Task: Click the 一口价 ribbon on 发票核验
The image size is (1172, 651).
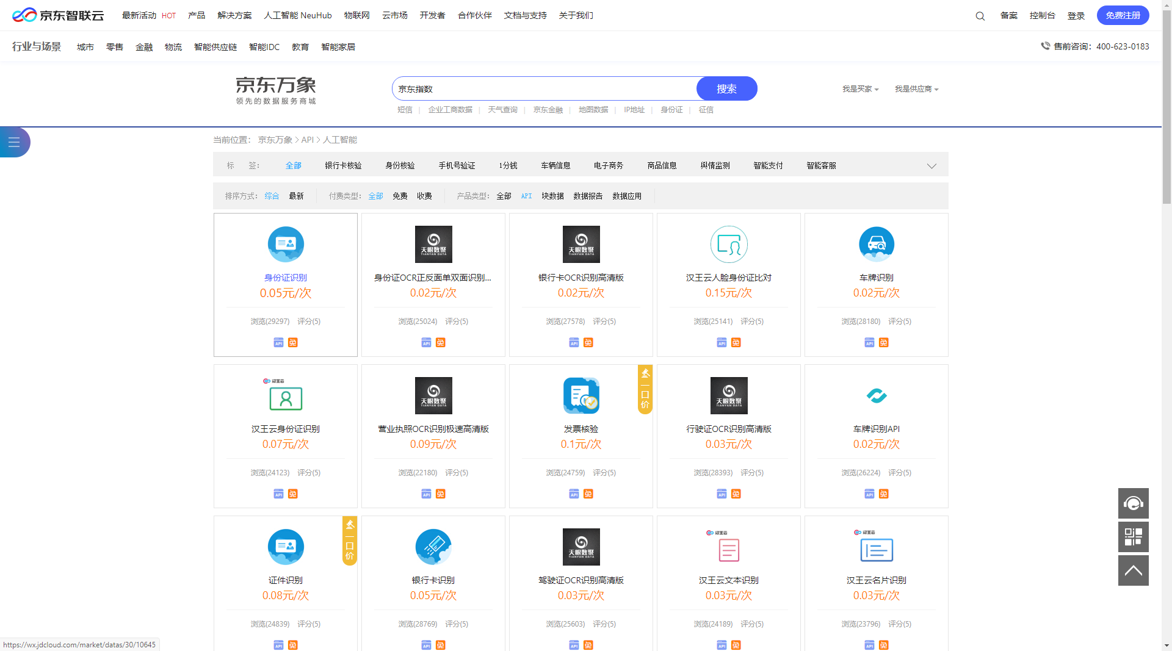Action: point(645,389)
